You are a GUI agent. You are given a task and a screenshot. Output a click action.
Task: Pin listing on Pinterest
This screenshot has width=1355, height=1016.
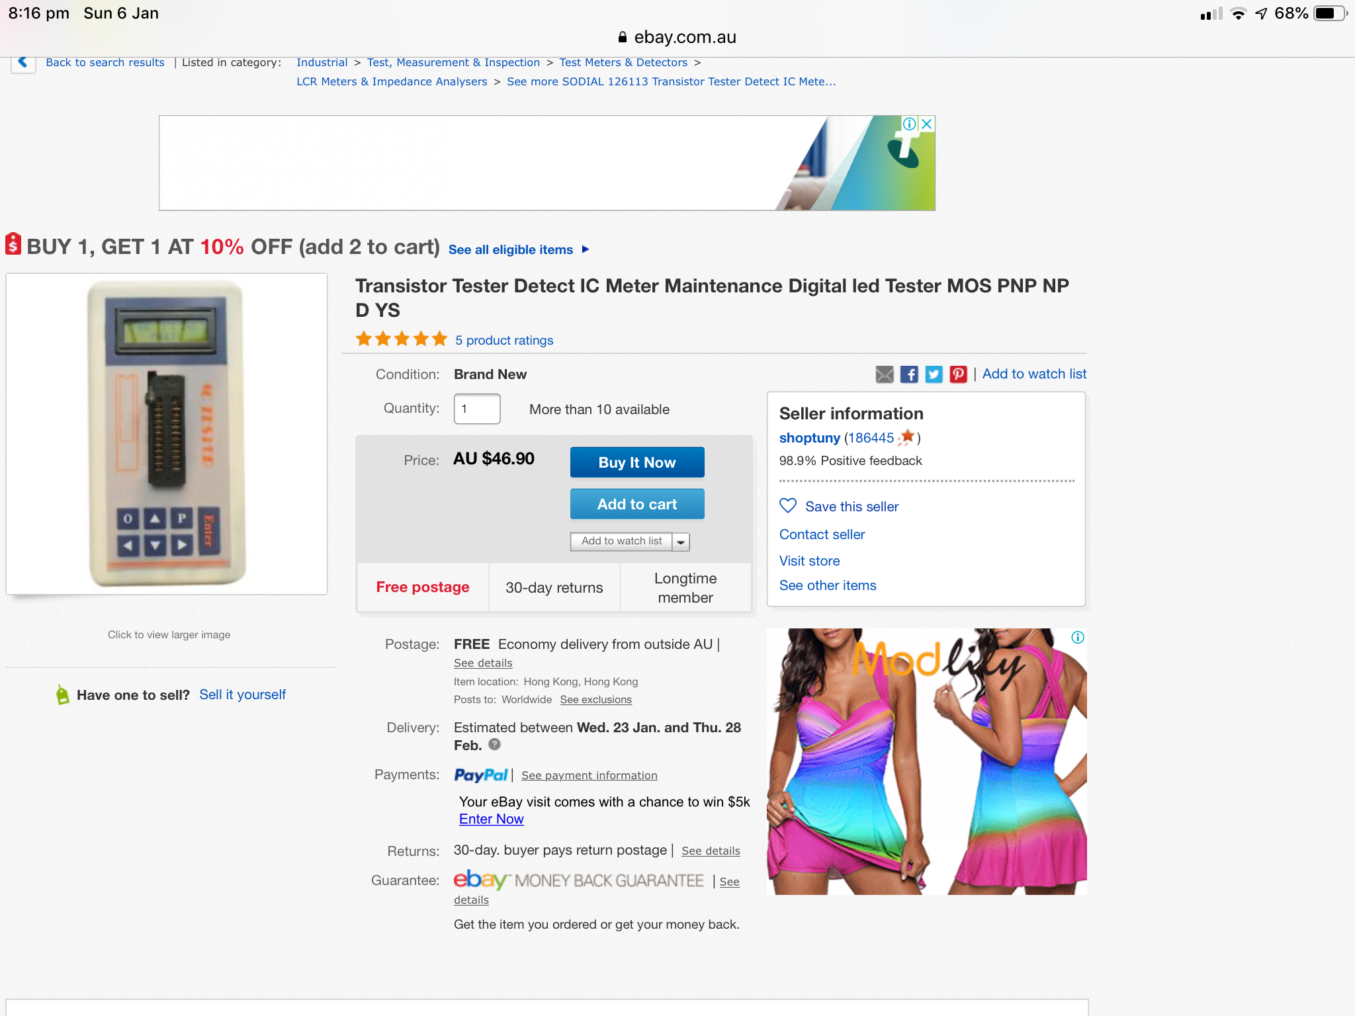pyautogui.click(x=958, y=374)
